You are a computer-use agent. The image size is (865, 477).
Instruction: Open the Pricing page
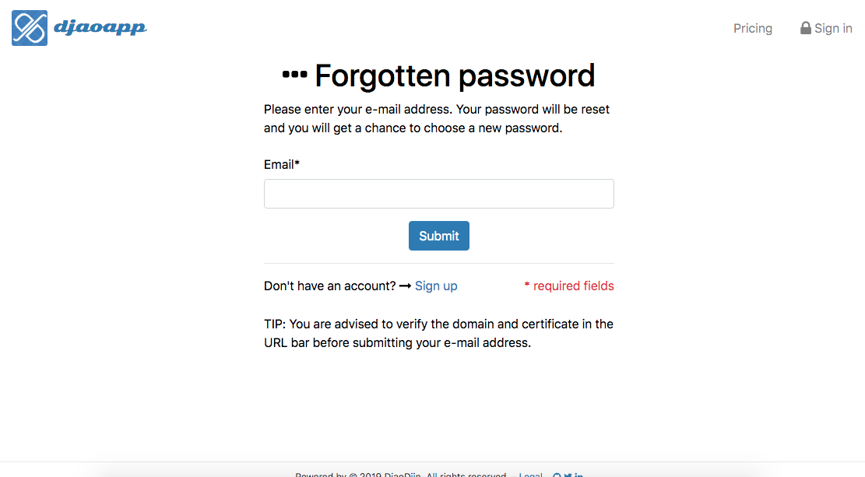(x=752, y=28)
